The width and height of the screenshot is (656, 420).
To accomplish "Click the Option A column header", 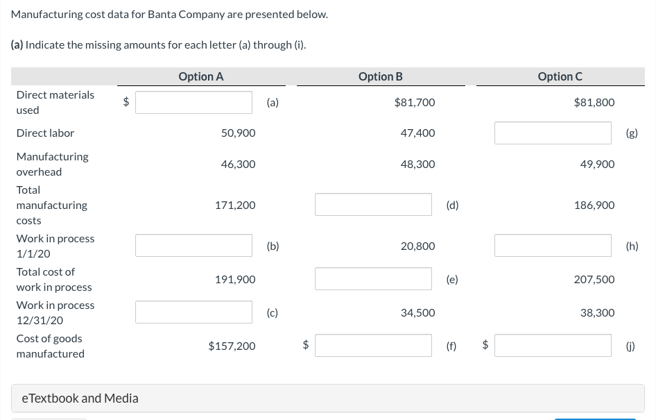I will [201, 77].
